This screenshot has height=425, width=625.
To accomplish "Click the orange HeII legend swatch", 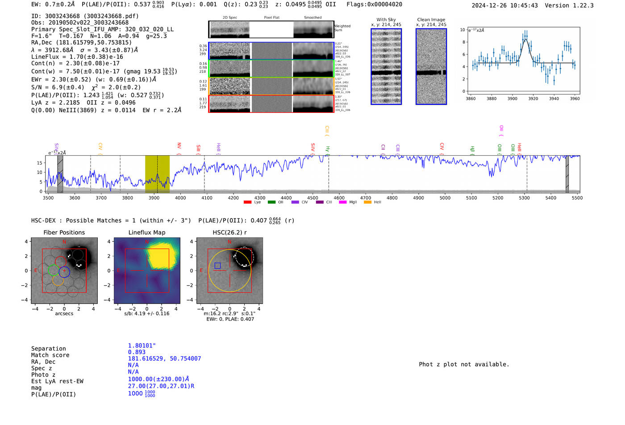I will click(367, 202).
